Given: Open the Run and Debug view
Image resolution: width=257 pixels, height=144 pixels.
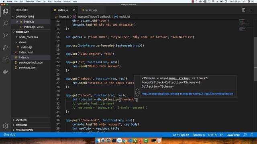Looking at the screenshot, I should click(5, 48).
